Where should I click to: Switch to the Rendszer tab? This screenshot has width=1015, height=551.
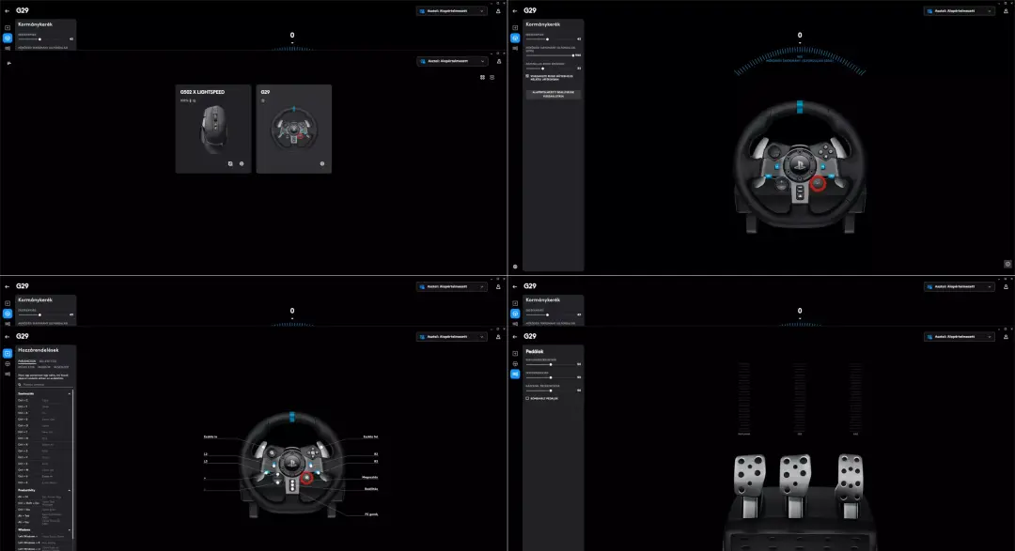61,367
